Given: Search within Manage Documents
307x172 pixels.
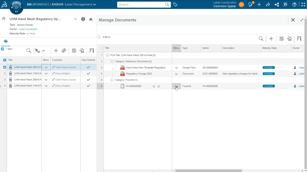Looking at the screenshot, I should coord(261,39).
